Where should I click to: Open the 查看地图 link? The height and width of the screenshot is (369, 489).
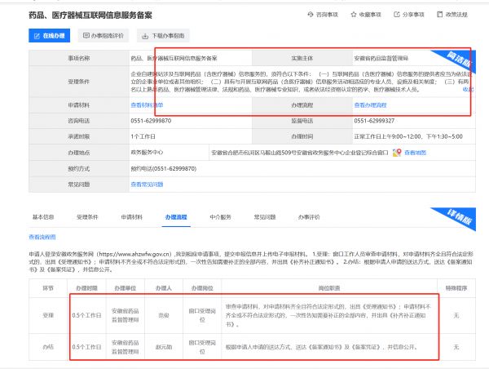coord(415,153)
